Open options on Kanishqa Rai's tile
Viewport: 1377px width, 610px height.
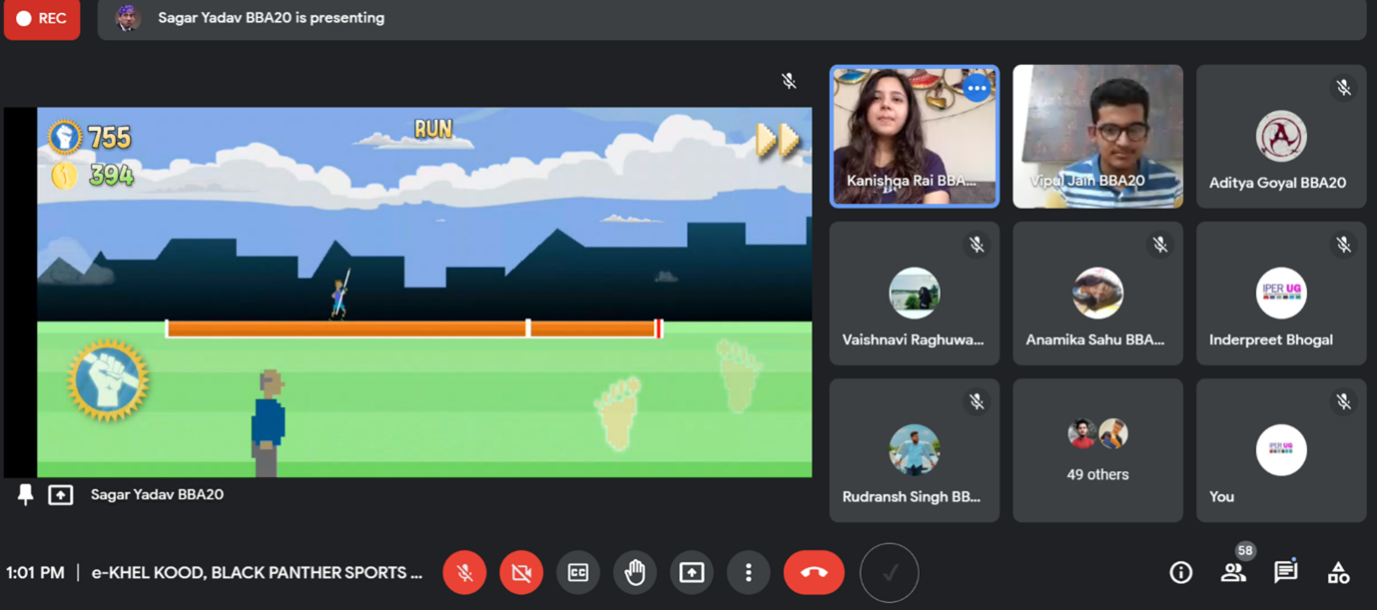tap(976, 89)
